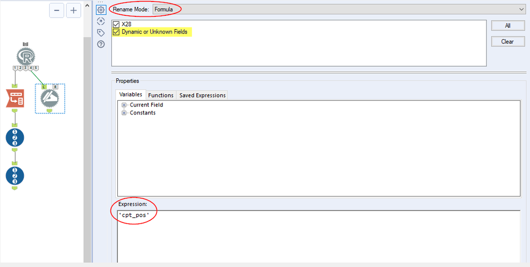
Task: Open the Rename Mode dropdown
Action: (339, 10)
